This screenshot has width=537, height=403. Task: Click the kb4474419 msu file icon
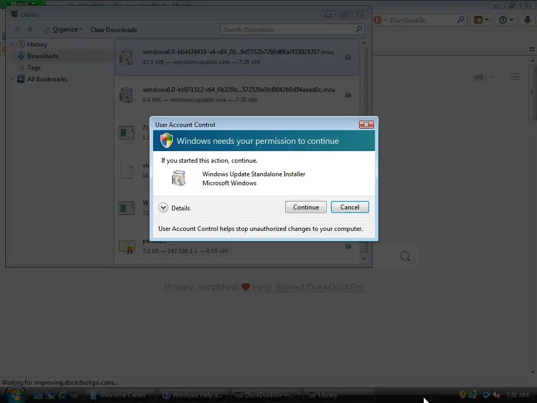pos(126,57)
